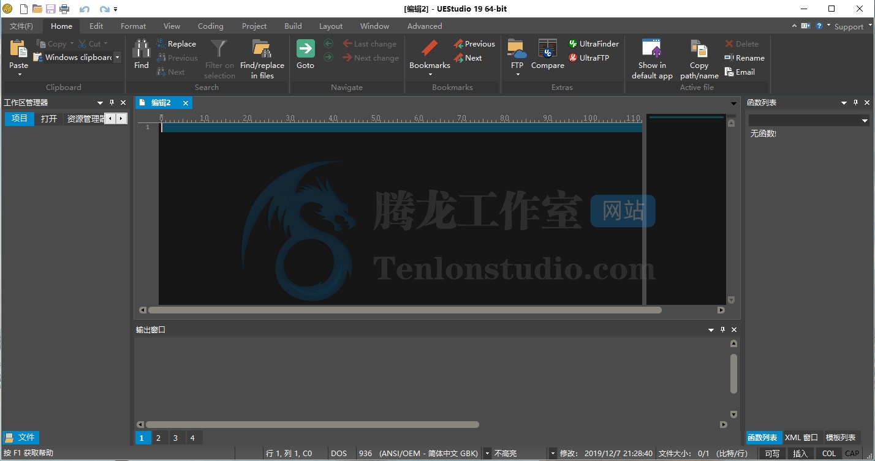Select the XML 窗口 tab
This screenshot has height=461, width=875.
[x=801, y=438]
